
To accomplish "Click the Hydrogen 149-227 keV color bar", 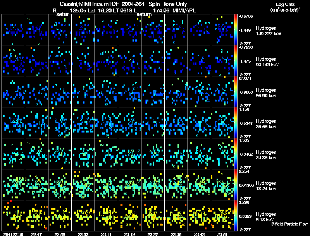I will (x=236, y=29).
